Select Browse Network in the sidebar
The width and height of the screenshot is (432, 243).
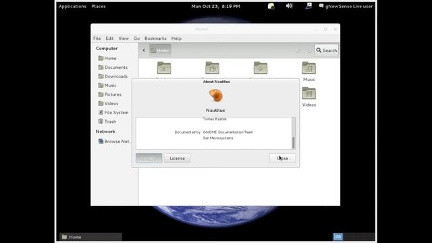tap(114, 141)
